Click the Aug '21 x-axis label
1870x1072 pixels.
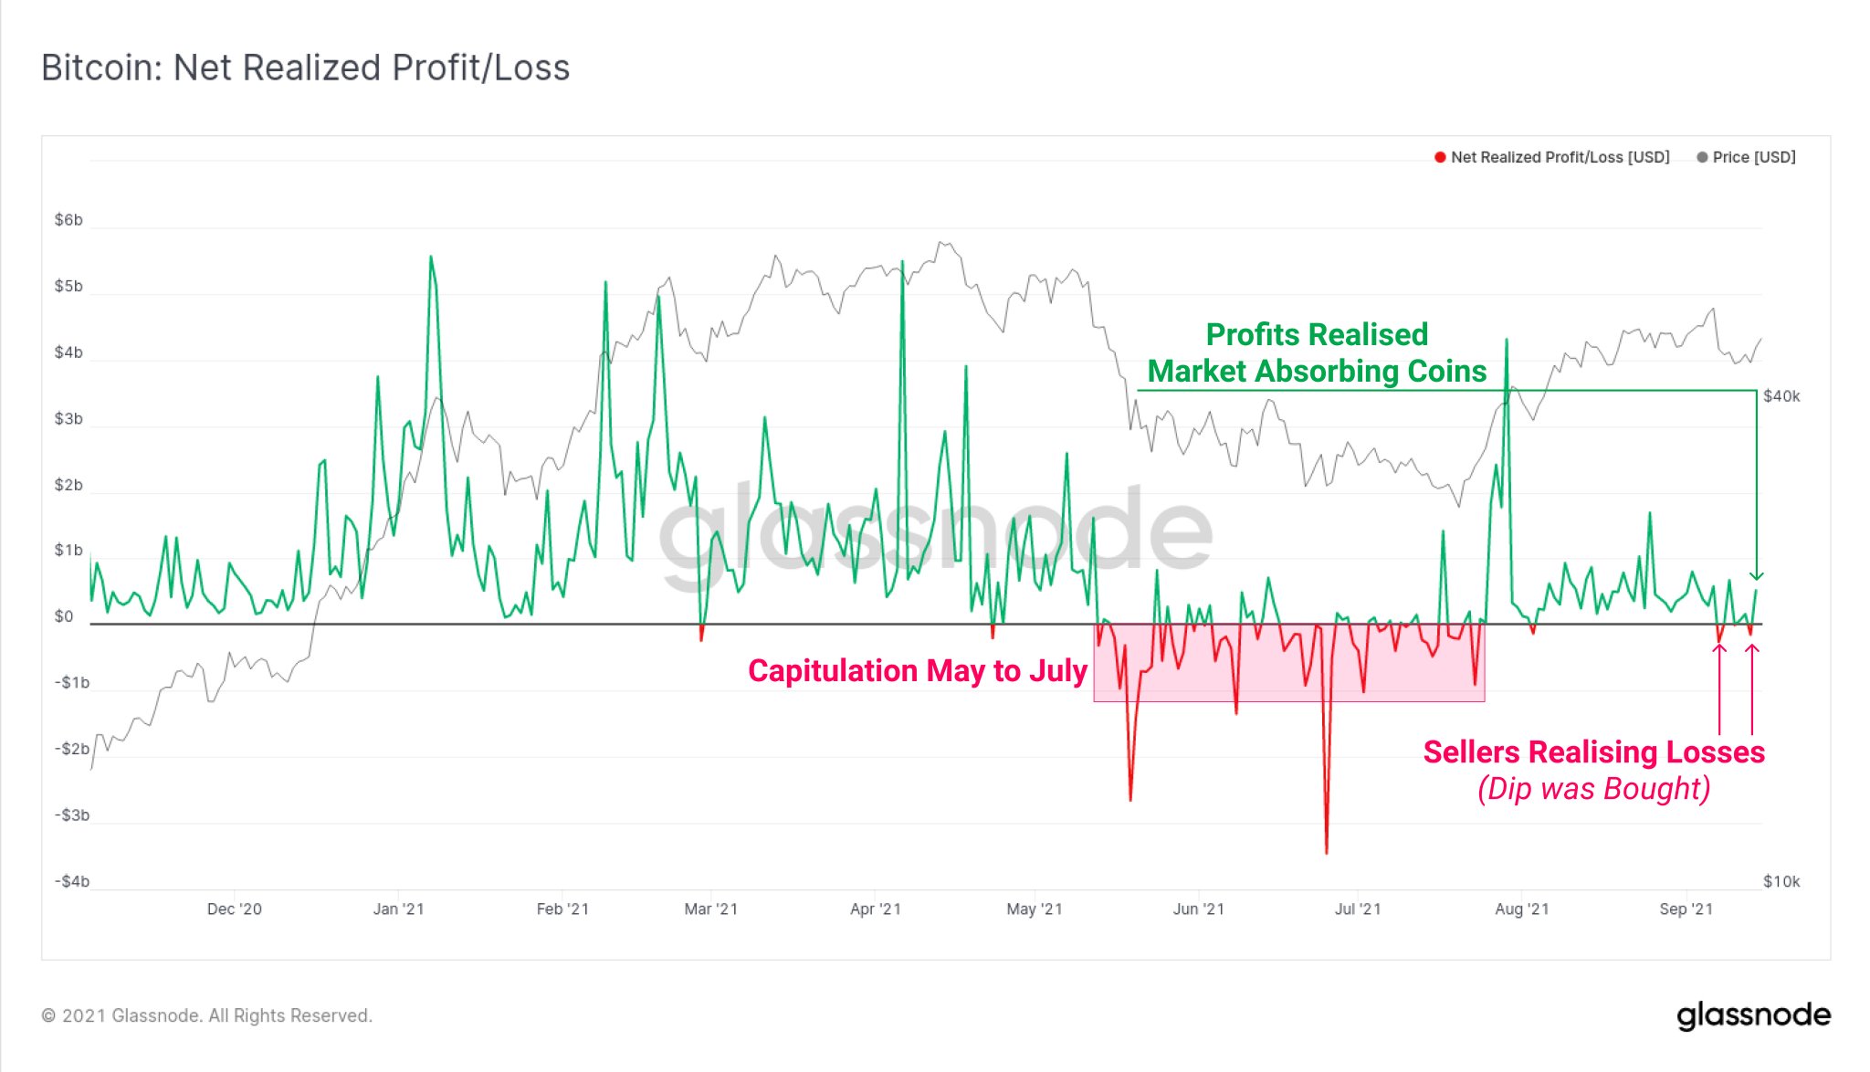tap(1522, 909)
